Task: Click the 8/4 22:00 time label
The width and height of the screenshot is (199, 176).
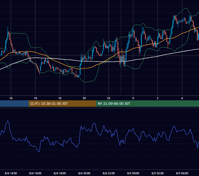Action: (109, 173)
